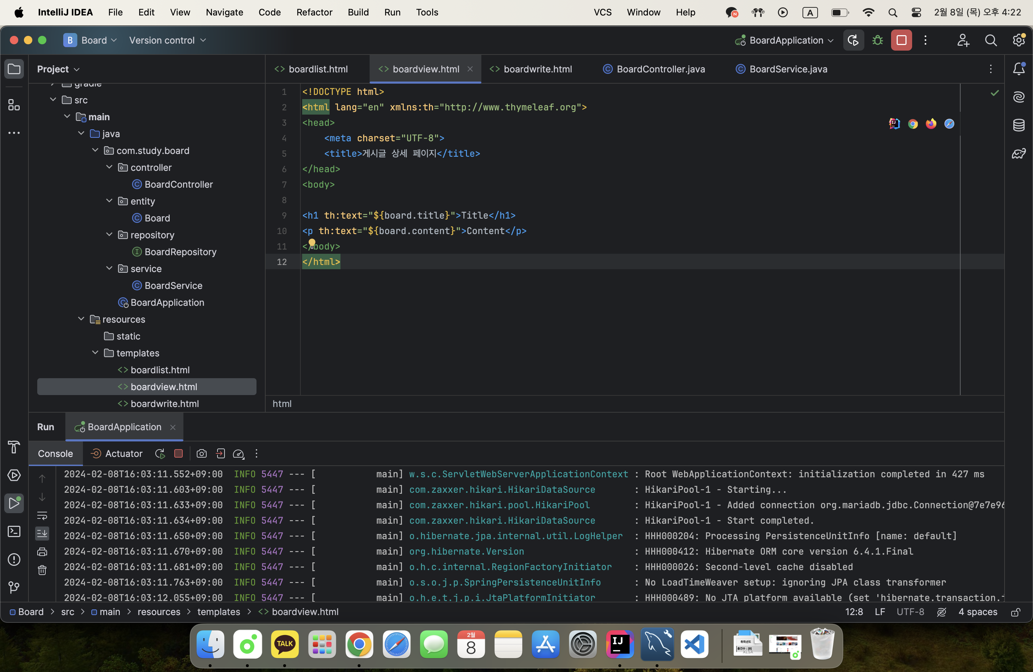This screenshot has width=1033, height=672.
Task: Collapse the templates folder in tree
Action: click(95, 353)
